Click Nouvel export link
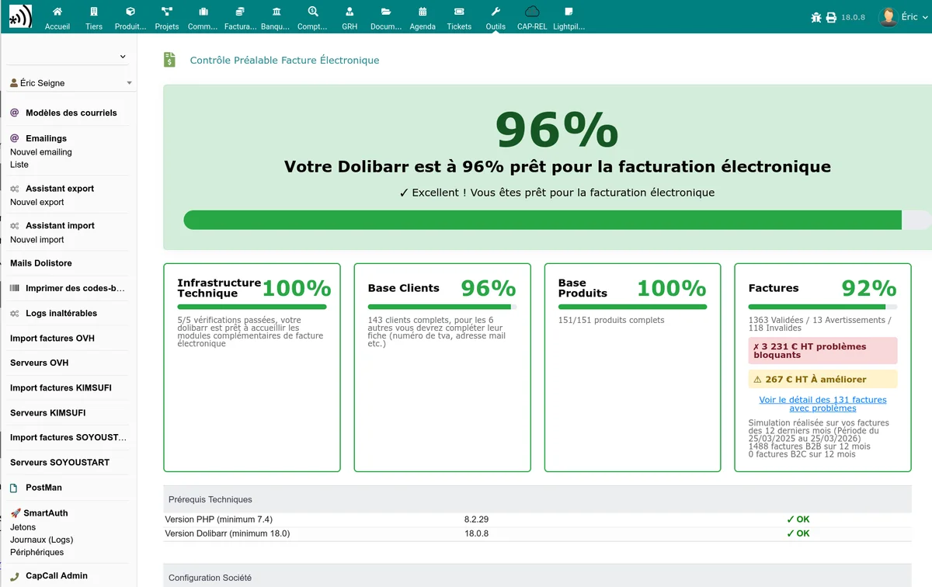This screenshot has width=932, height=587. [37, 202]
